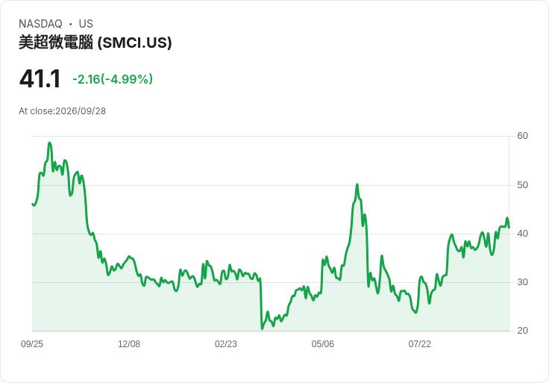Click the SMCI.US stock title
549x383 pixels.
pos(95,43)
